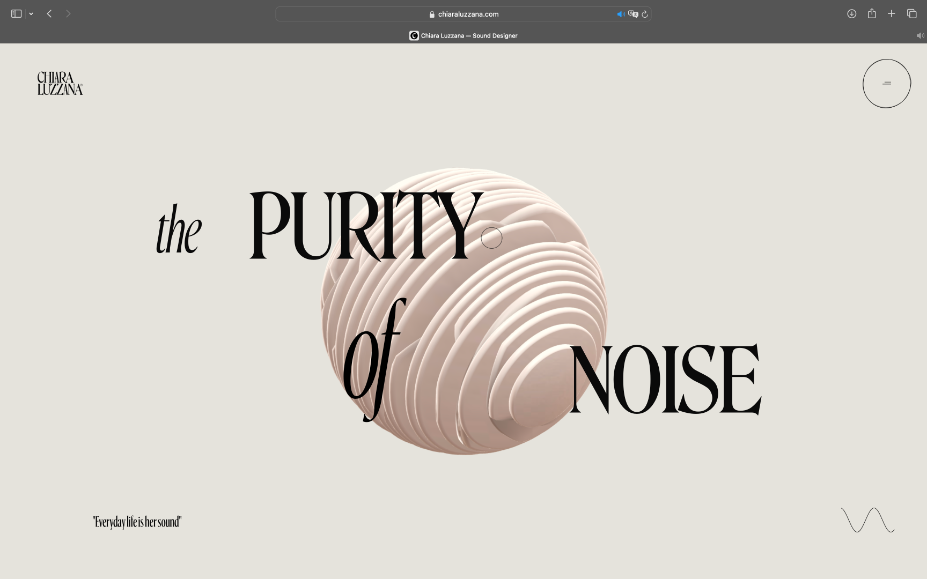
Task: Open the circular hamburger menu button
Action: click(x=887, y=84)
